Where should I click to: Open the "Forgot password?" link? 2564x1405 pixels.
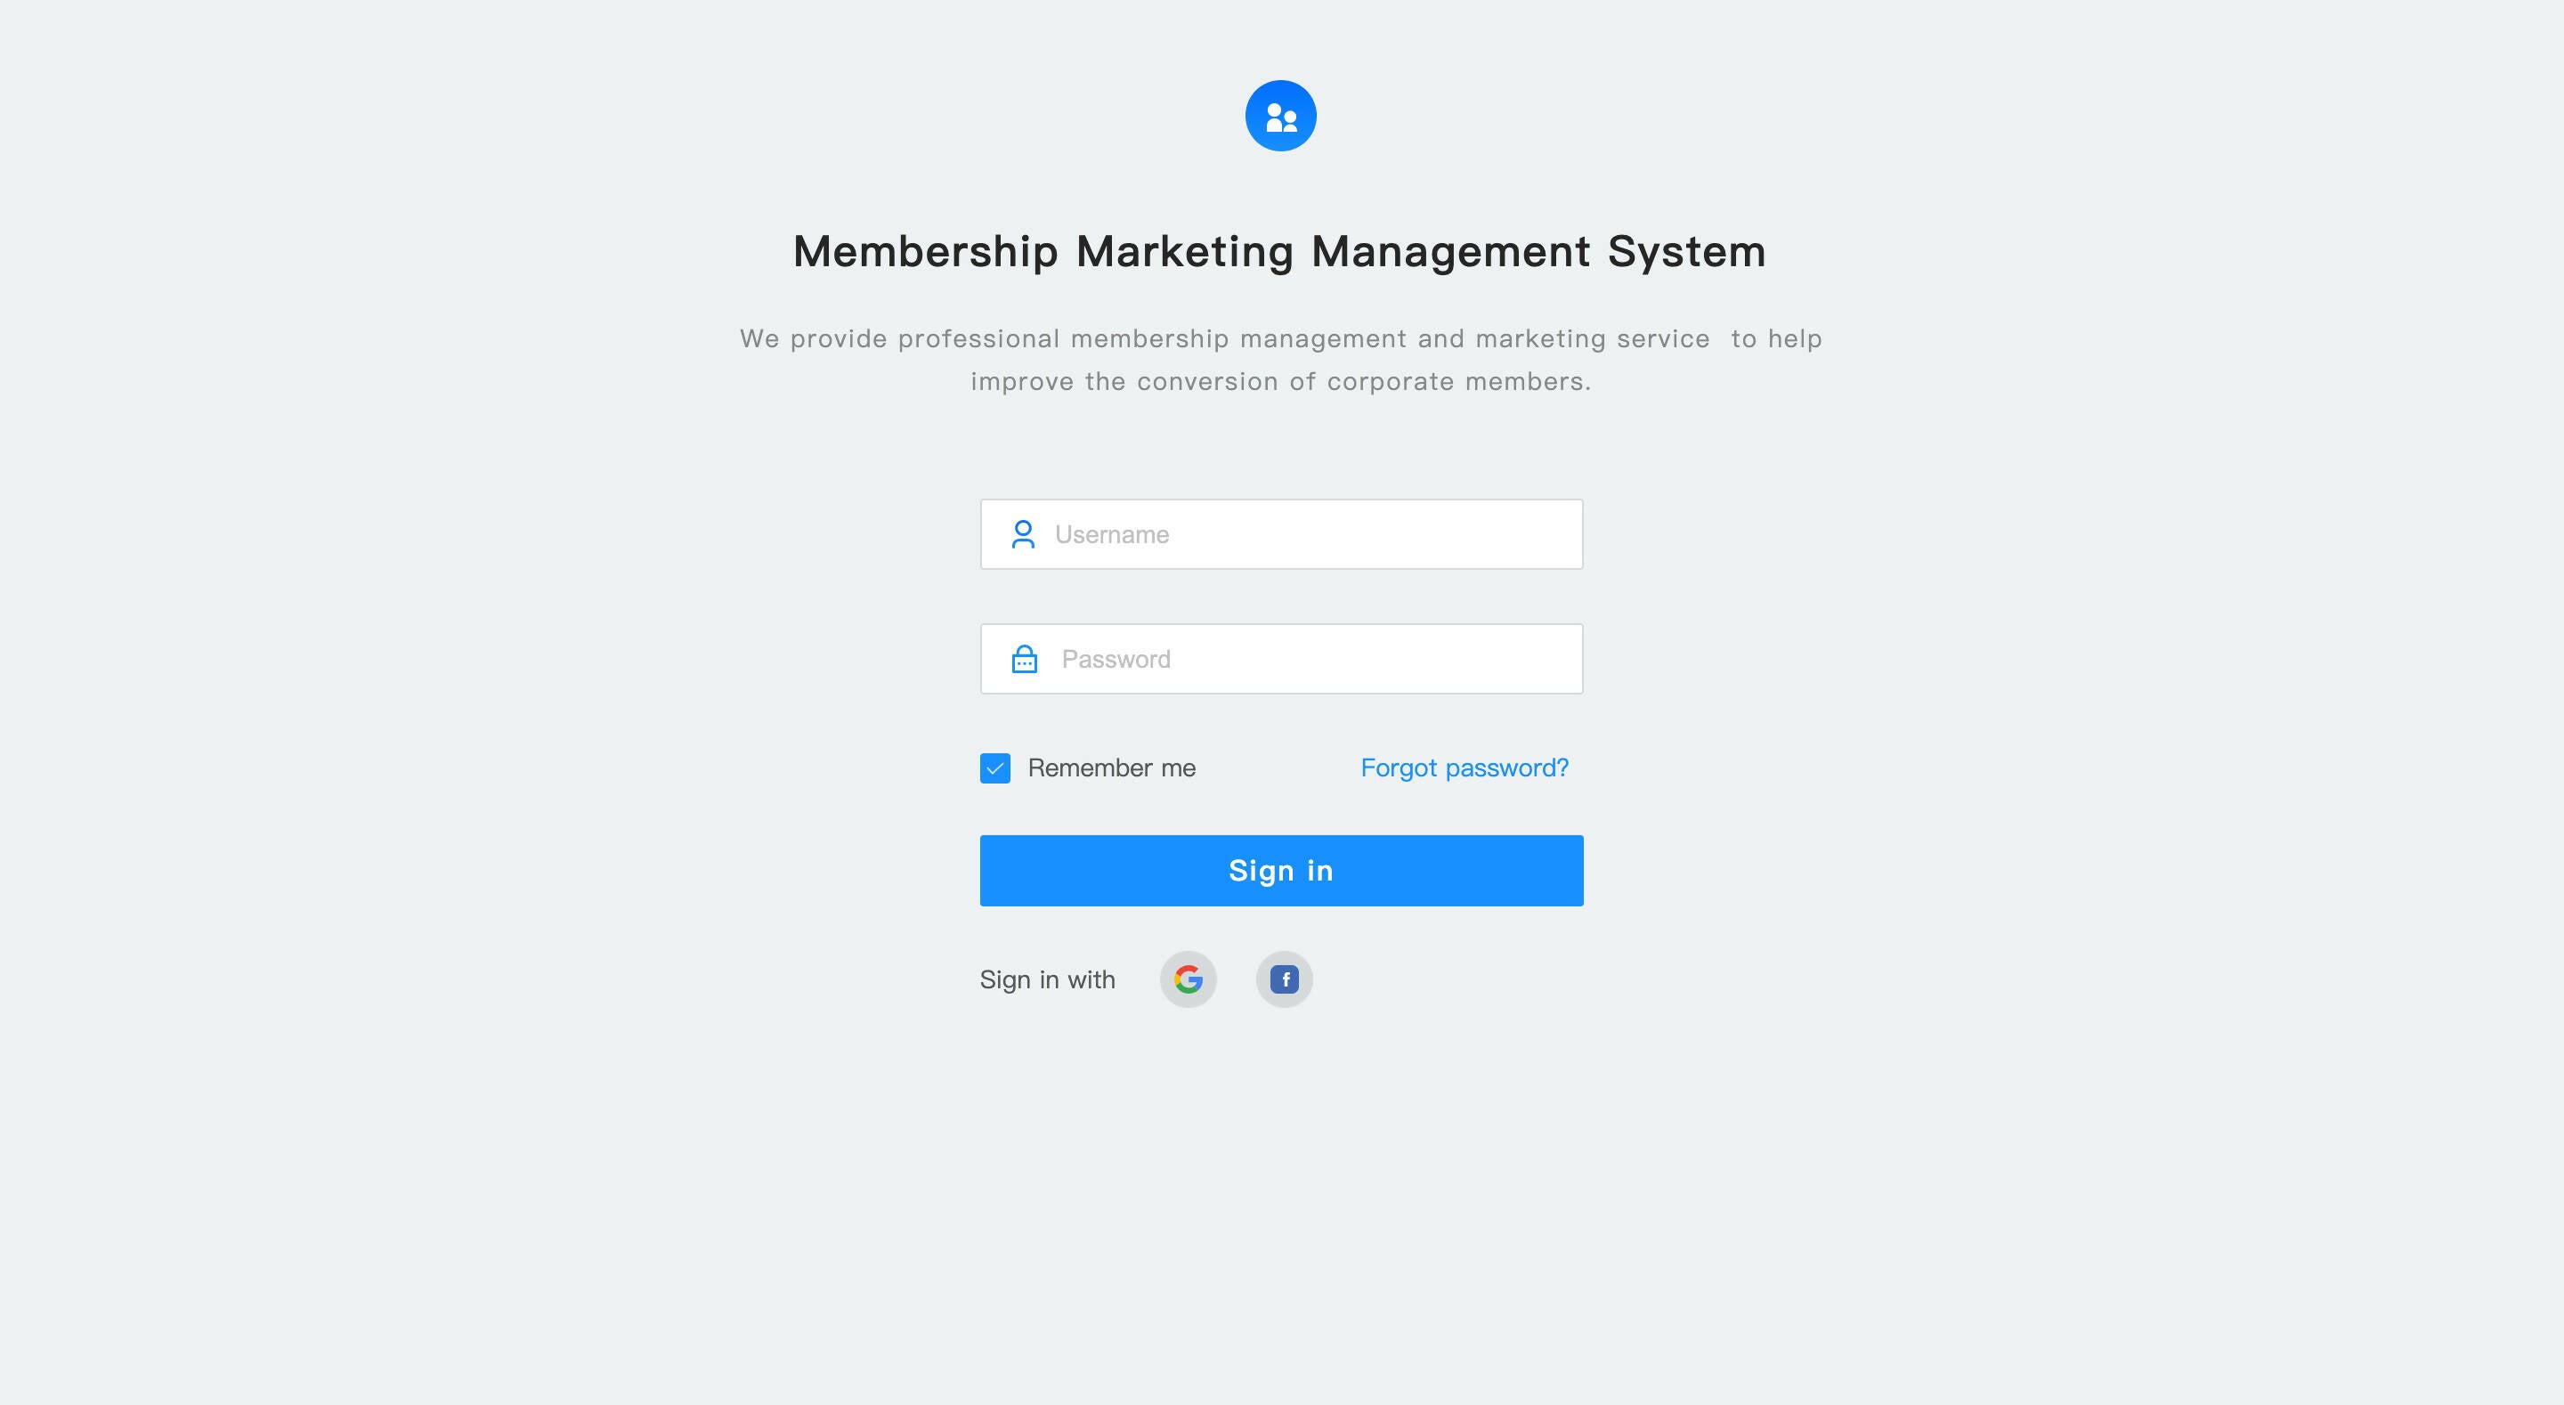(x=1463, y=767)
